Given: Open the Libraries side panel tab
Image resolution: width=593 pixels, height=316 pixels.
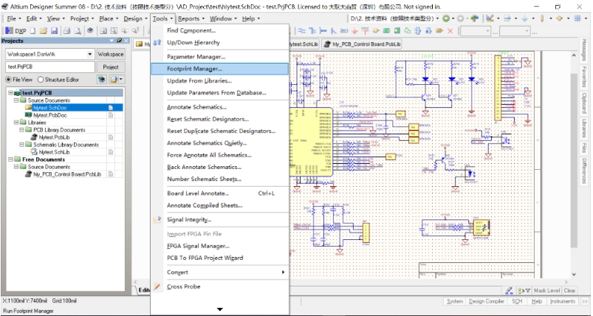Looking at the screenshot, I should tap(584, 129).
